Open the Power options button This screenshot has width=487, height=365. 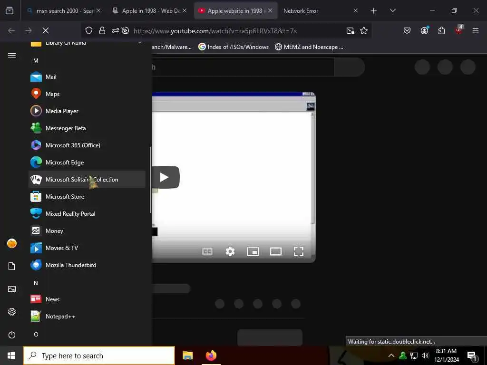(12, 335)
